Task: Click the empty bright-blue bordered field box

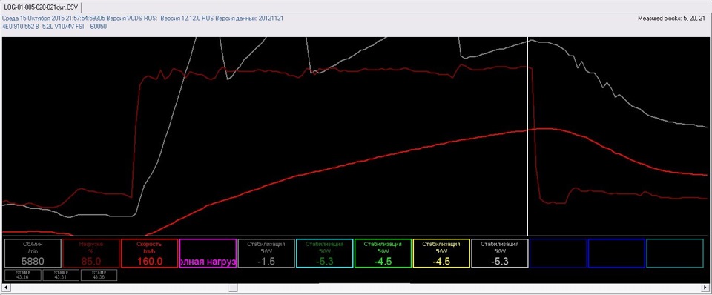Action: 616,253
